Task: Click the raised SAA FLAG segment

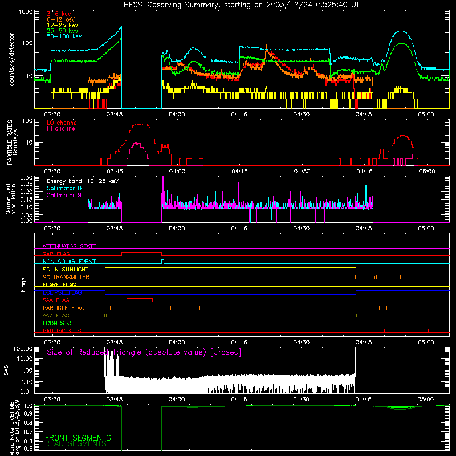Action: coord(140,299)
